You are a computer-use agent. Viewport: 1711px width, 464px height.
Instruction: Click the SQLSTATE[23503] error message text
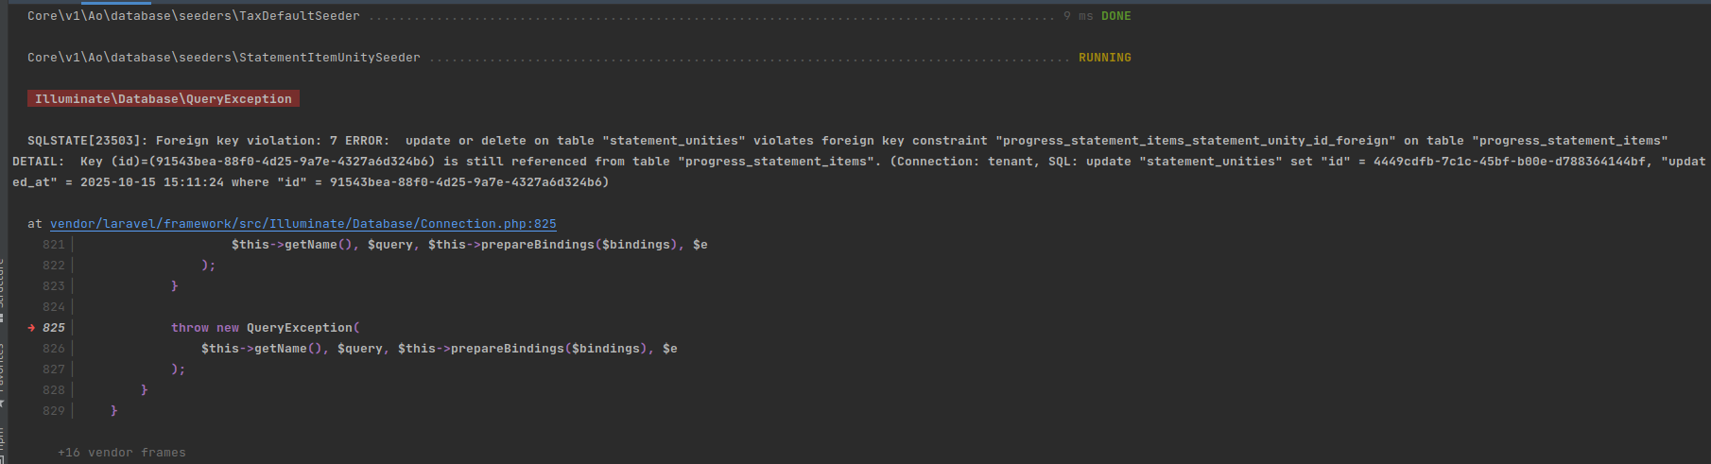(x=848, y=141)
